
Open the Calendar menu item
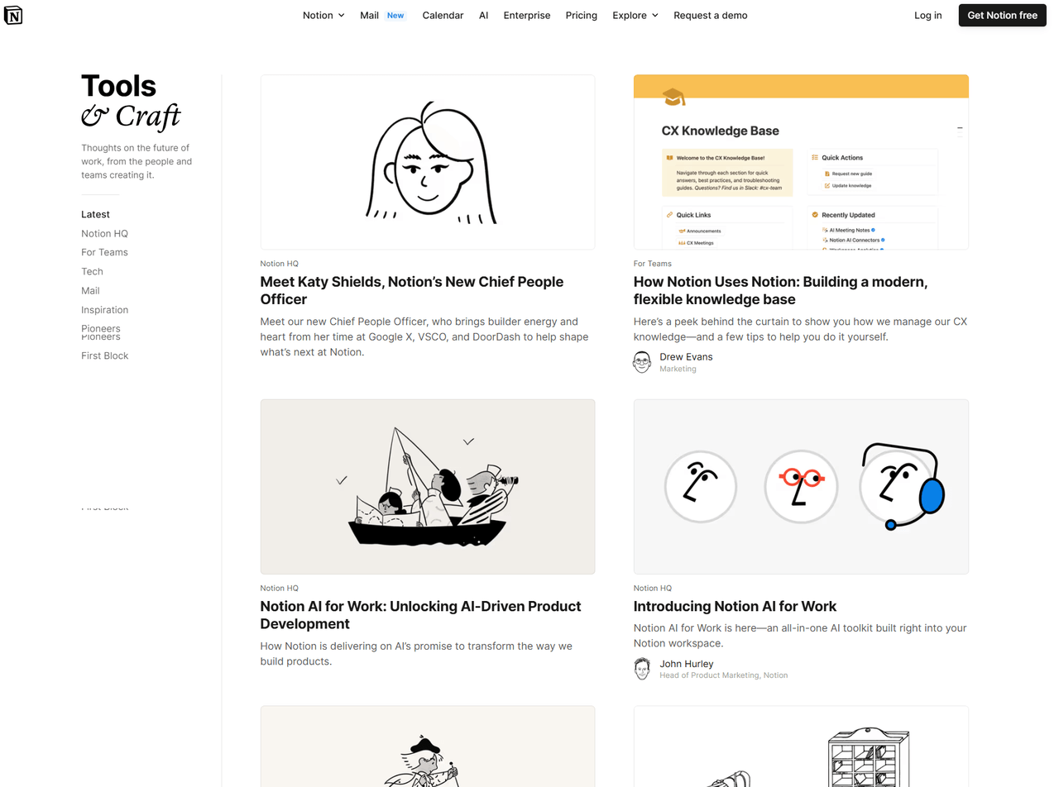(443, 15)
